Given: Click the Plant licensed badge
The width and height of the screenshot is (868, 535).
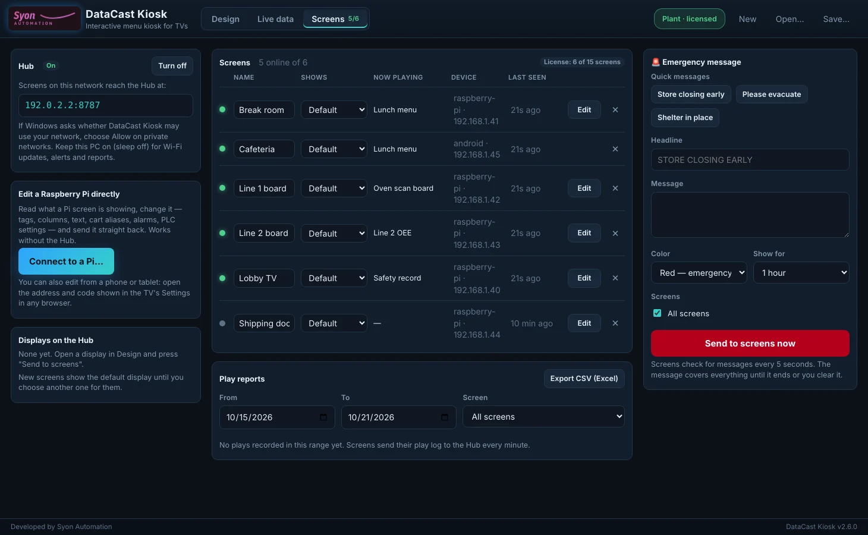Looking at the screenshot, I should coord(690,19).
